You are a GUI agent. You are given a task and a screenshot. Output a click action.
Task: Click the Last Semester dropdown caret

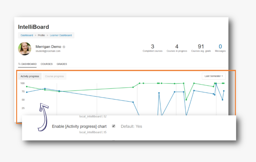[222, 76]
